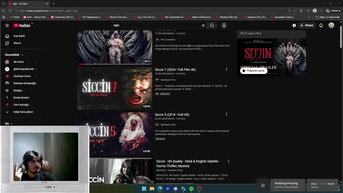Open the Siccin HD Quality playlist title
Viewport: 343px width, 193px height.
click(x=188, y=164)
